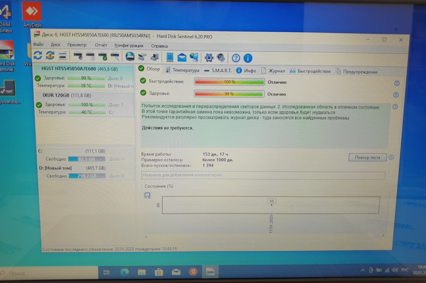Click the save floppy icon above graph

pos(147,195)
